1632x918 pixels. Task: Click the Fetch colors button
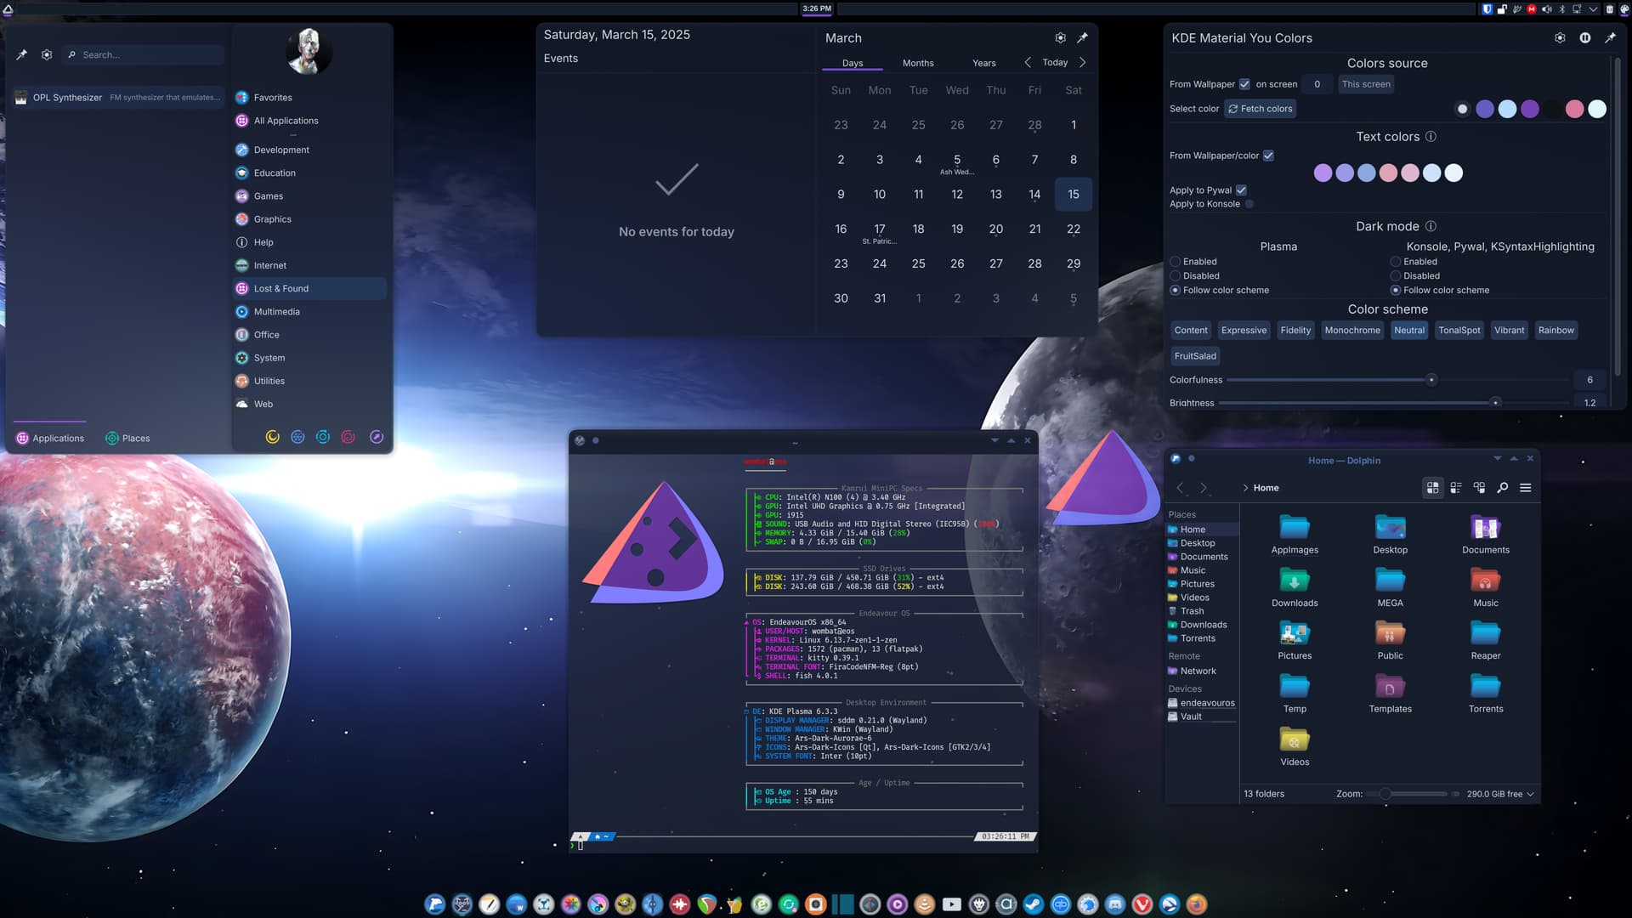point(1260,109)
